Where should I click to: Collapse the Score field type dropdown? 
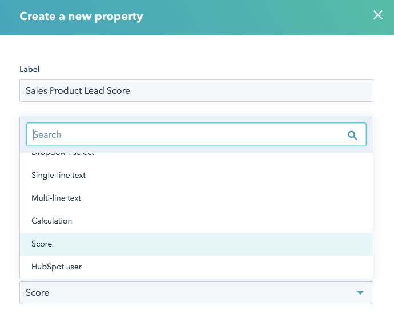pos(196,293)
